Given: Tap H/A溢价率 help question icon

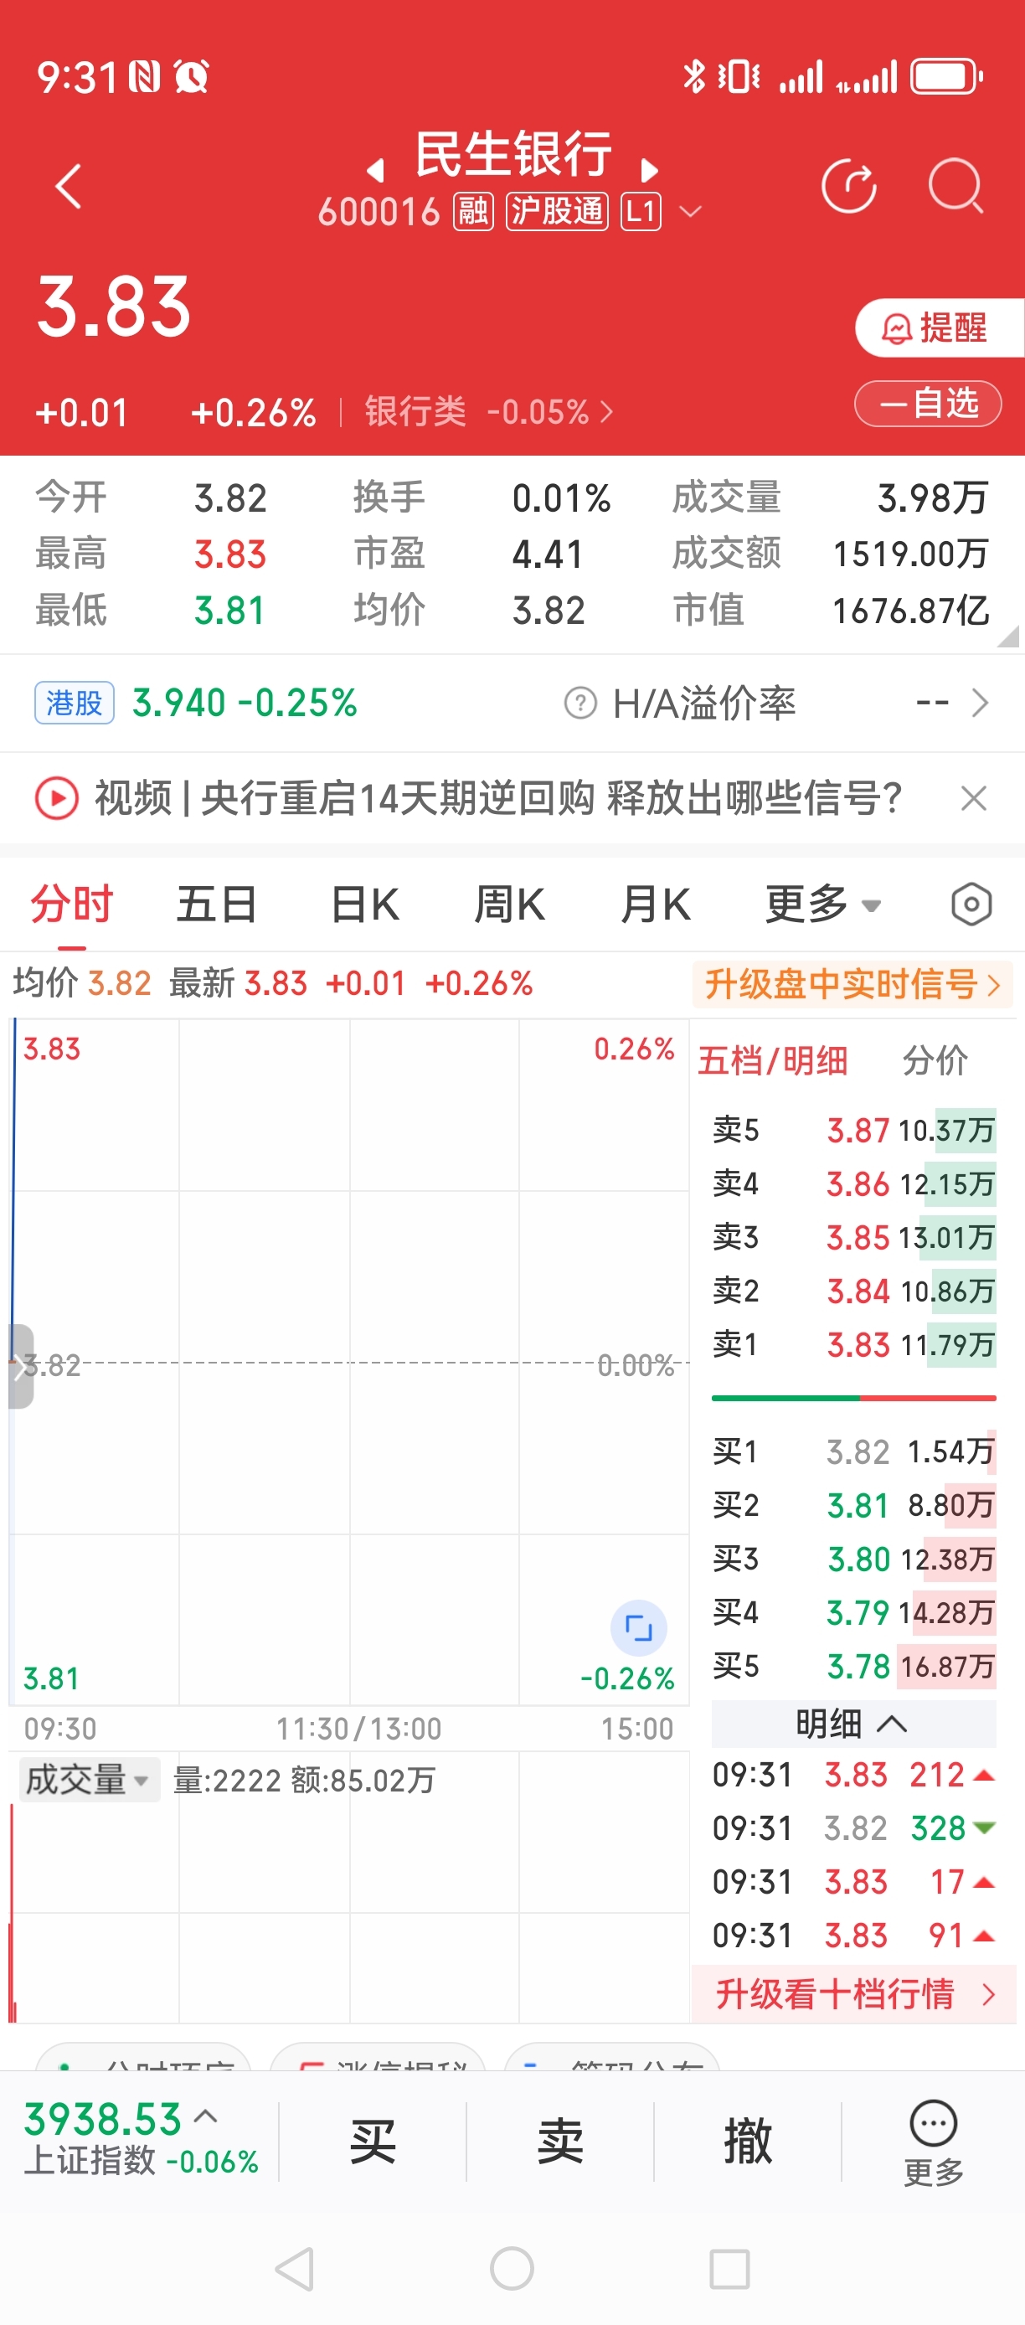Looking at the screenshot, I should pyautogui.click(x=580, y=703).
